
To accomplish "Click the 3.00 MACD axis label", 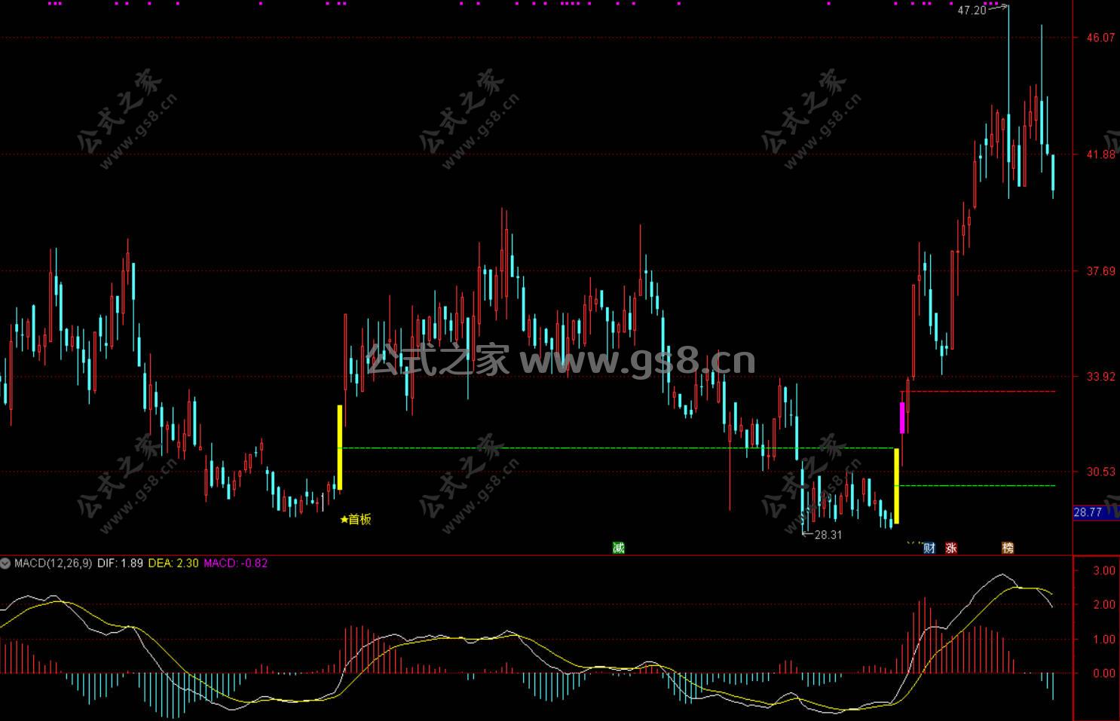I will tap(1104, 570).
